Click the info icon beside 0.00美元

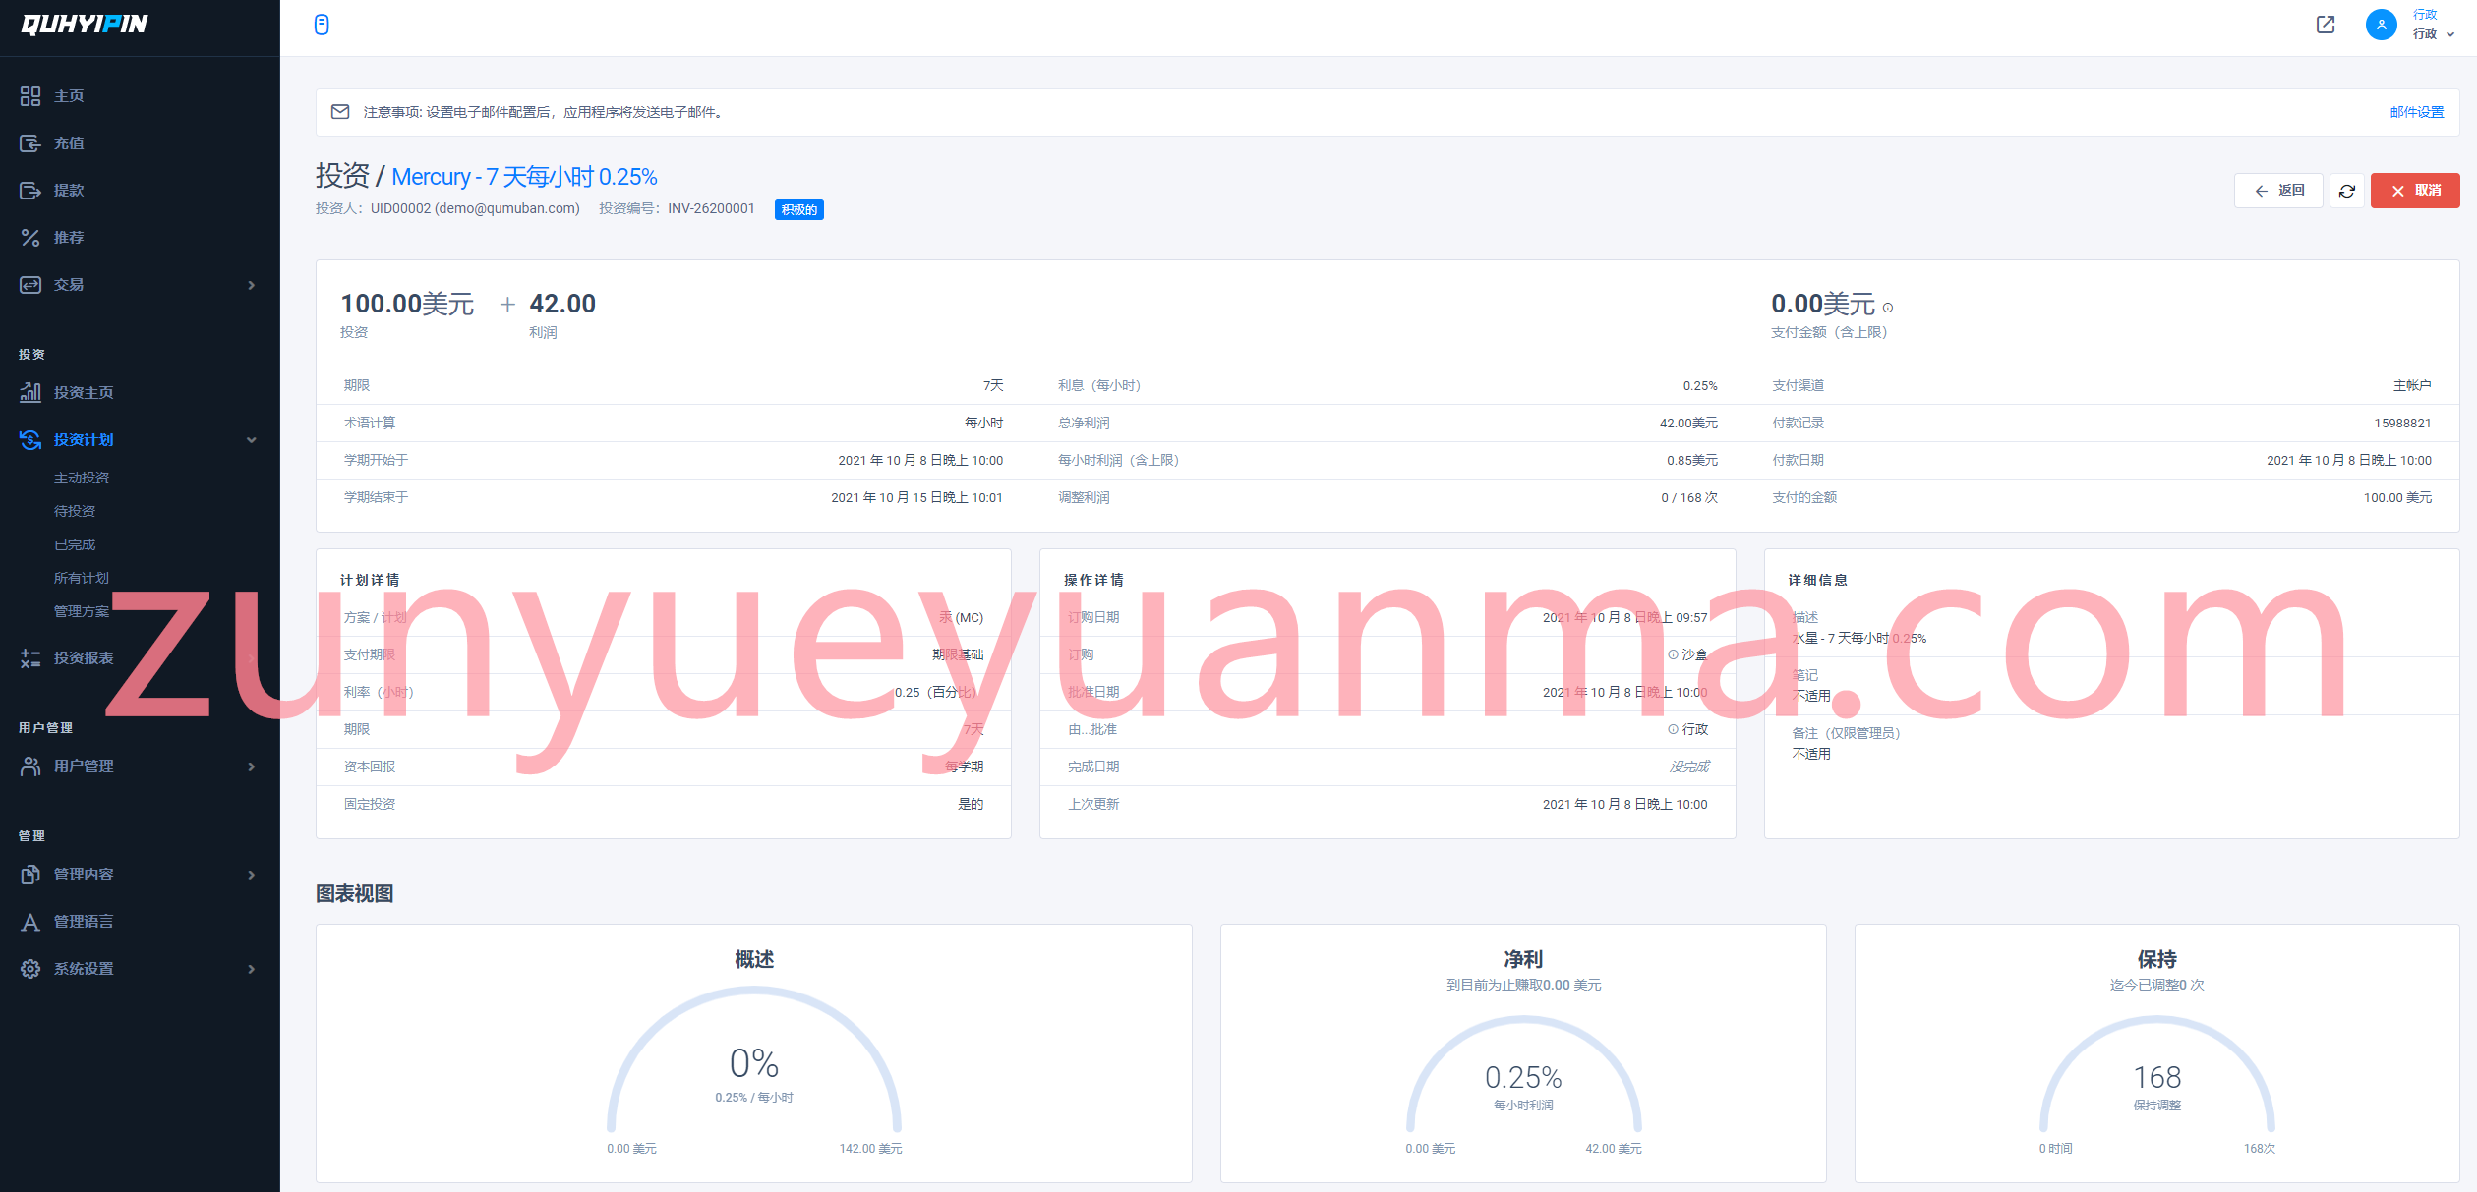pos(1887,308)
